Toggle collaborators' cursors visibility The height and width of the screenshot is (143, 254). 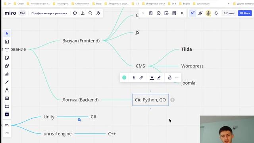coord(192,13)
